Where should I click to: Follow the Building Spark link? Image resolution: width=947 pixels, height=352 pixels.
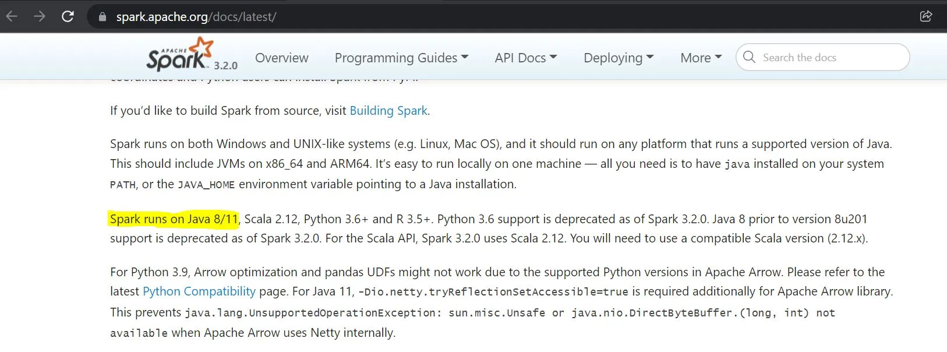pos(388,111)
